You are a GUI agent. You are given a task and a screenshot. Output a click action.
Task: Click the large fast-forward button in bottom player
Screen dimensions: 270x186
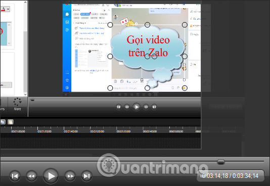coord(70,176)
